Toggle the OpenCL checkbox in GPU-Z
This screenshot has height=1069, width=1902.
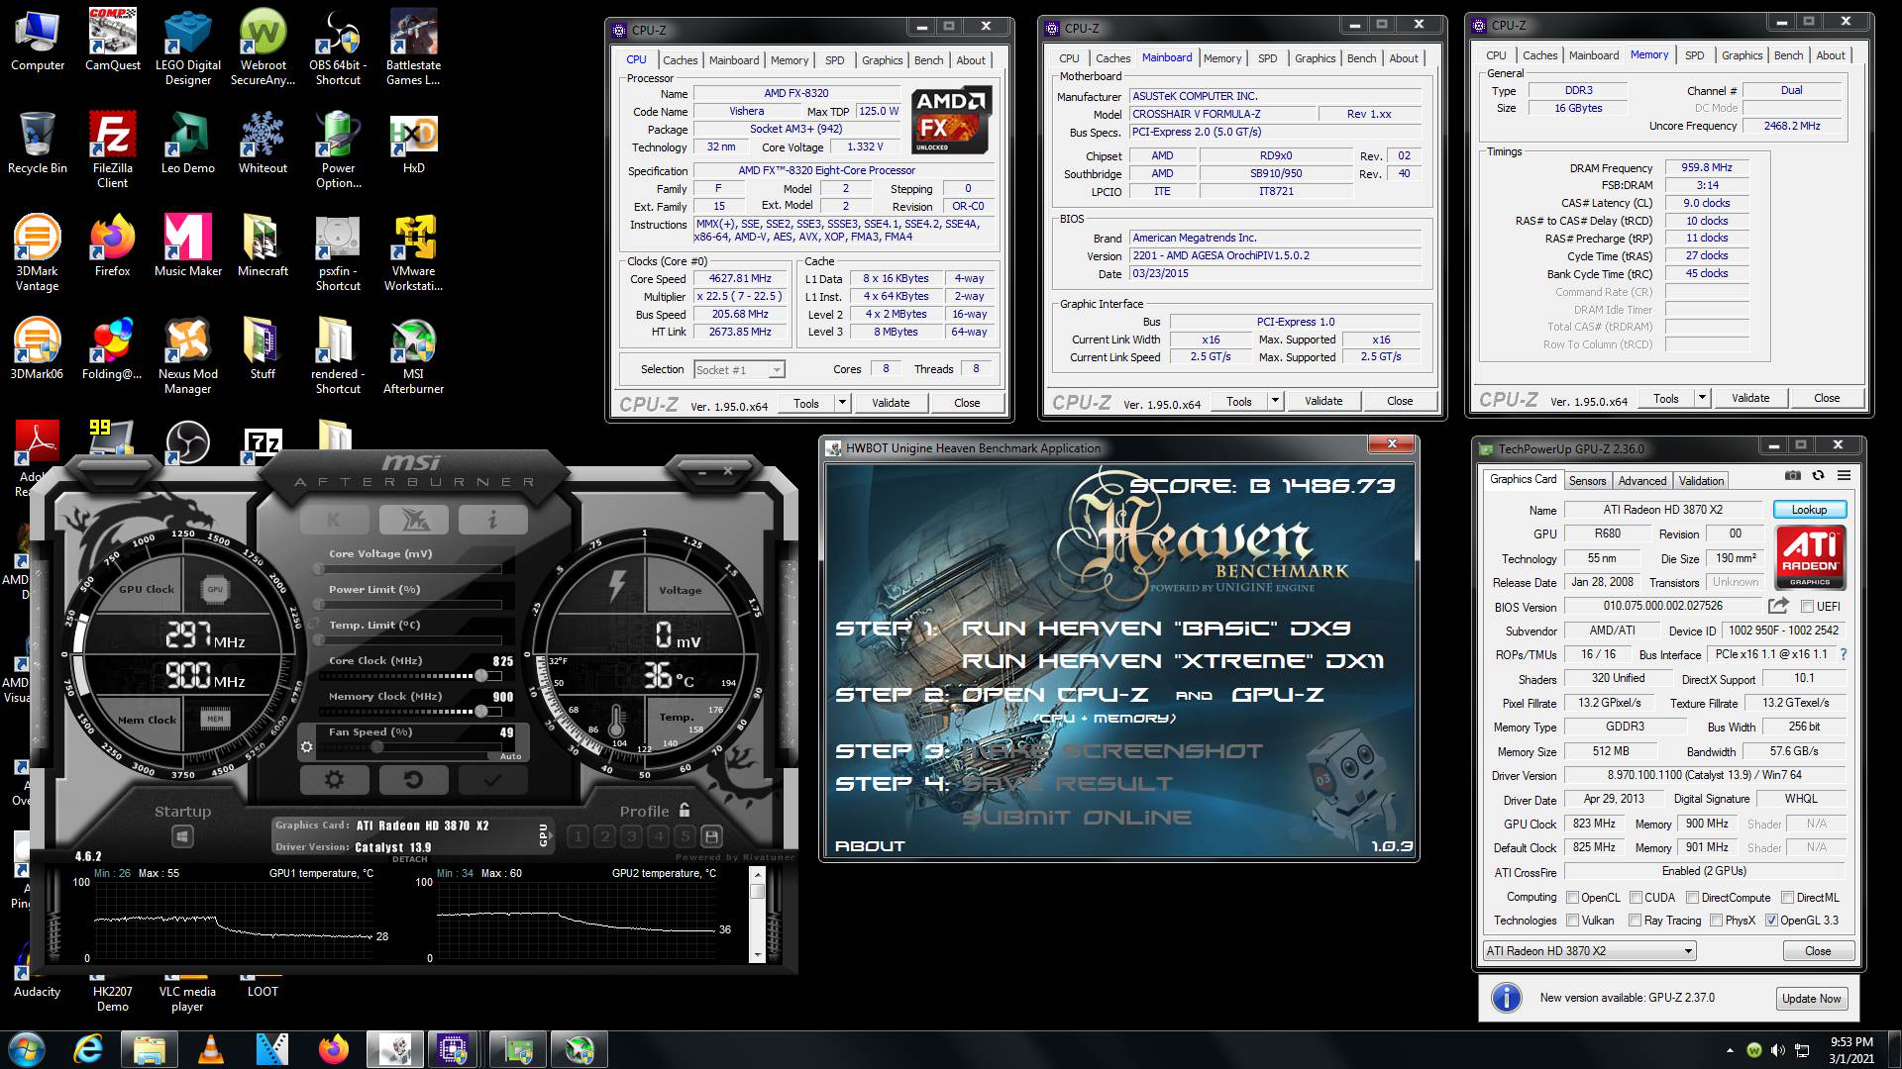1572,898
